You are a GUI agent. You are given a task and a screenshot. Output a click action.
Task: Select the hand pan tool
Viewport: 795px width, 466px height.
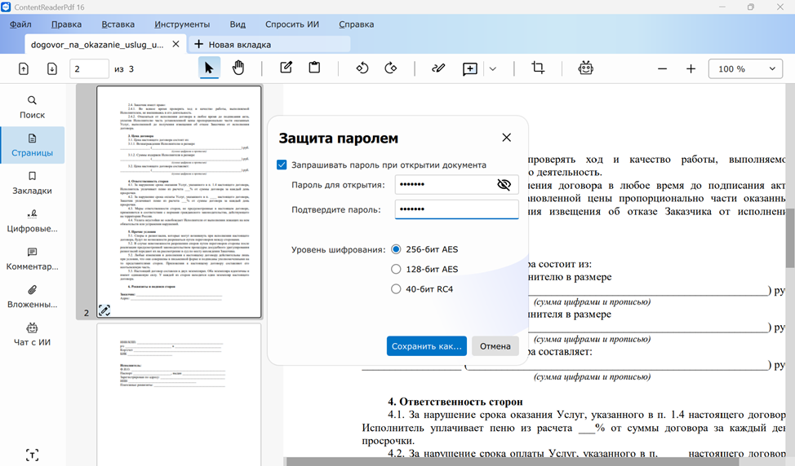(238, 68)
